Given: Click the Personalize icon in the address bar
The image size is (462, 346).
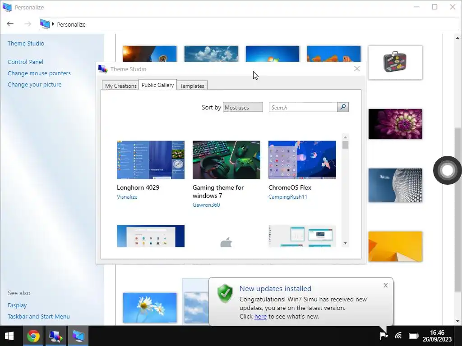Looking at the screenshot, I should coord(45,24).
